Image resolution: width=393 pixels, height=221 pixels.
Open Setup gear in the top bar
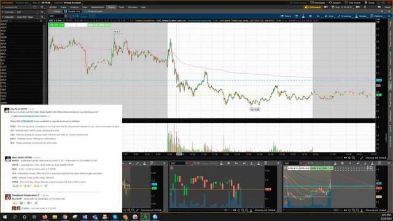(369, 2)
